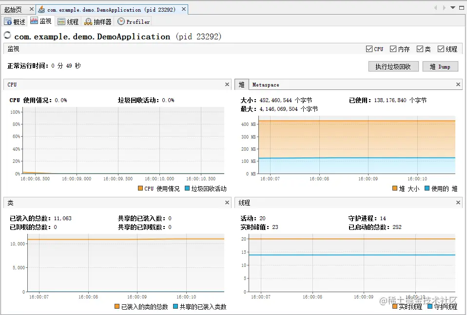Click the application title com.example.demo.DemoApplication
Image resolution: width=467 pixels, height=315 pixels.
tap(92, 36)
